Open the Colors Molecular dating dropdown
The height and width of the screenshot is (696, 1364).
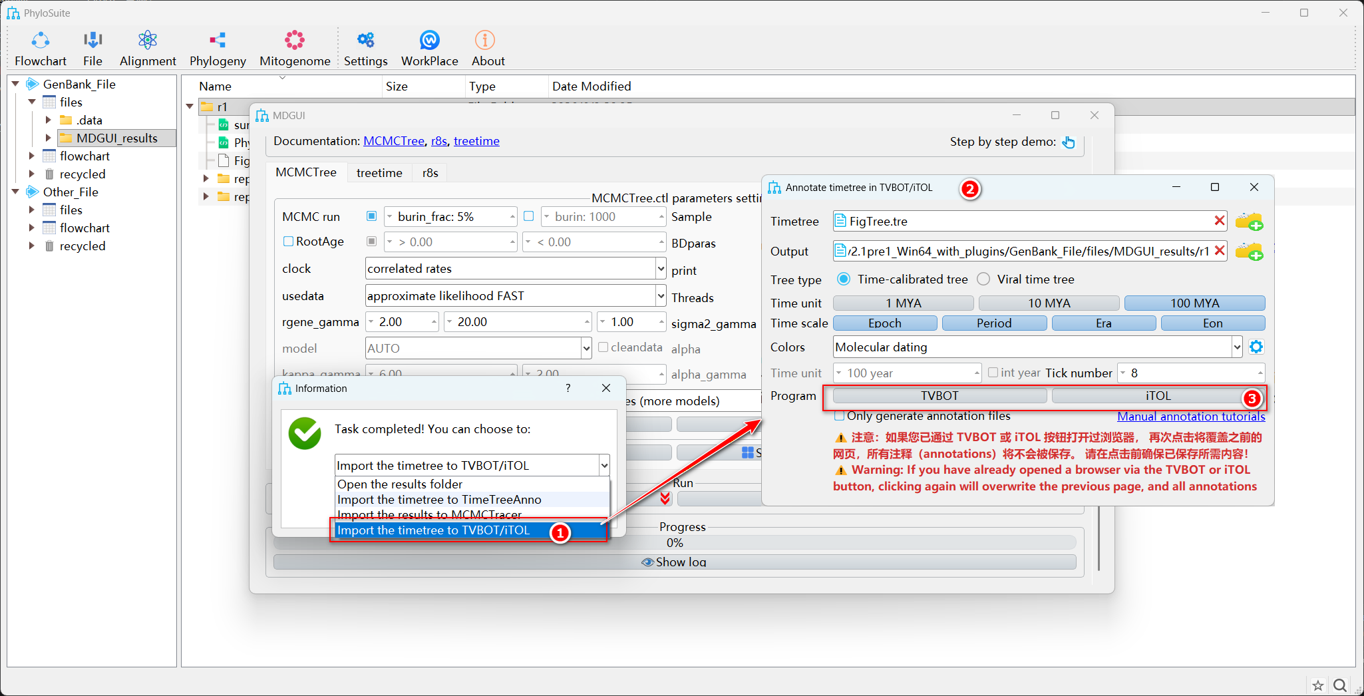(1037, 347)
